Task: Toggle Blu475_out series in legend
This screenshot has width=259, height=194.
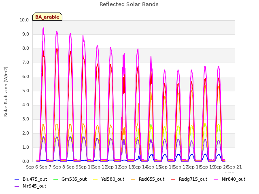Action: coord(31,179)
